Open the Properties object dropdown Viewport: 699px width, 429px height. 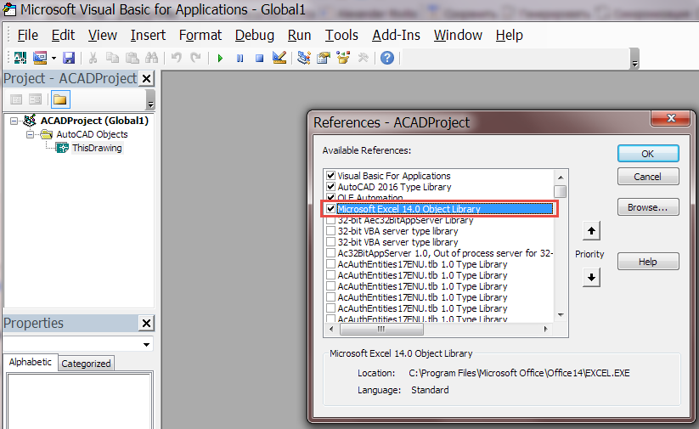click(x=146, y=344)
